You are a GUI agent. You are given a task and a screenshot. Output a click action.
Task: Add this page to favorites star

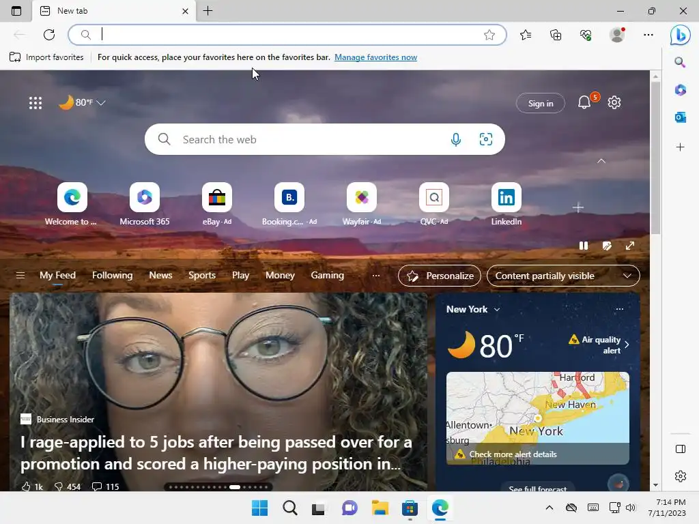tap(489, 35)
